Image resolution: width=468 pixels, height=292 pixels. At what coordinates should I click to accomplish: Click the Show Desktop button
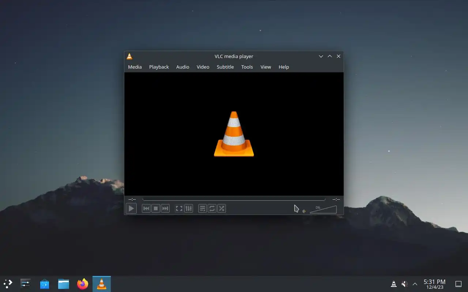pyautogui.click(x=458, y=284)
